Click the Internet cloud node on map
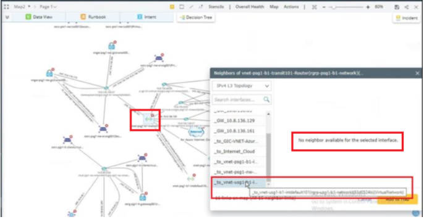Image resolution: width=424 pixels, height=222 pixels. pos(196,132)
